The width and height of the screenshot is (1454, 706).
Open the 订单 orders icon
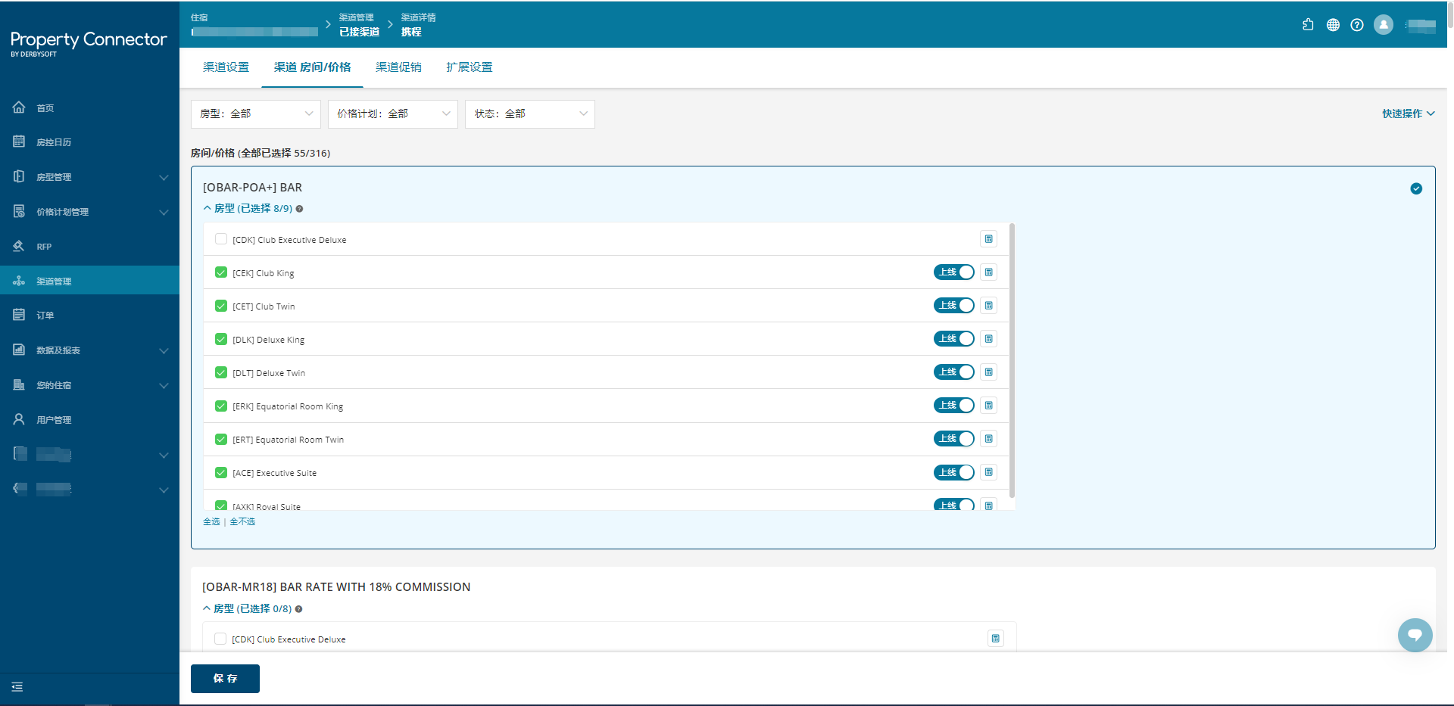[x=19, y=315]
